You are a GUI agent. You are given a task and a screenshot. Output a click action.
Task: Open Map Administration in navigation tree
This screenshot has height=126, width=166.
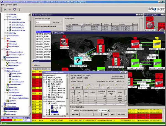[x=14, y=90]
